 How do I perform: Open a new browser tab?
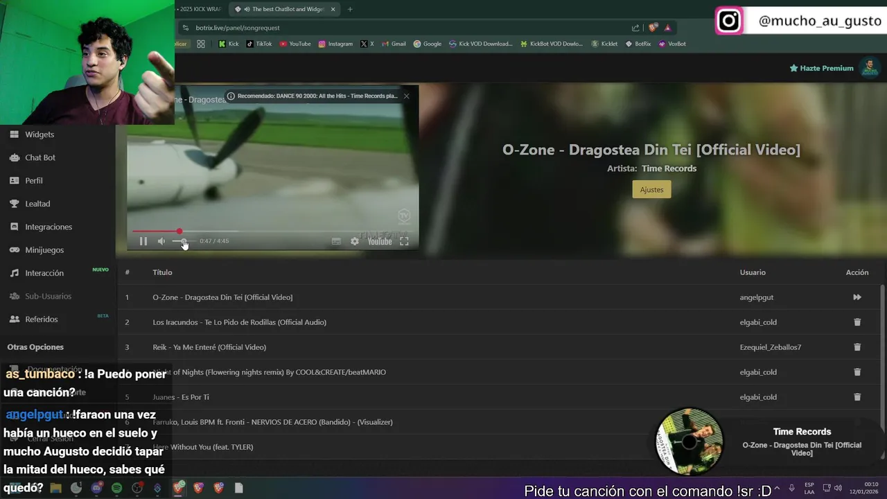pos(350,9)
